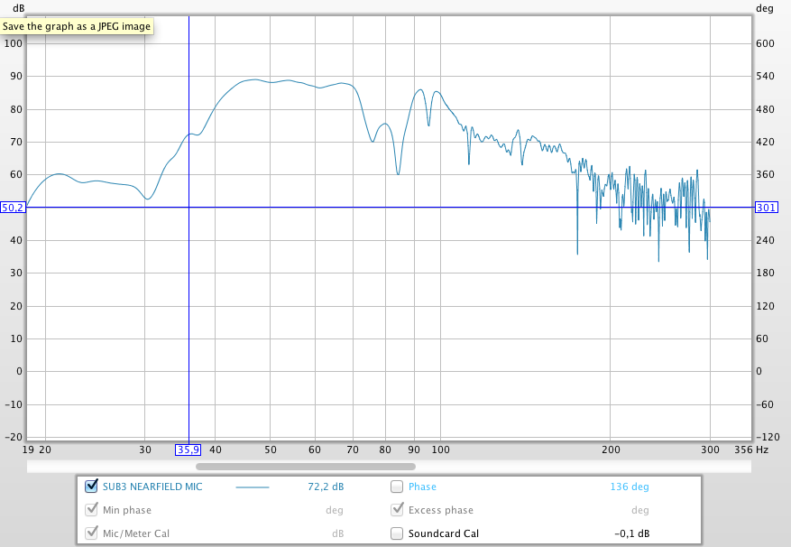Toggle the Min phase checkbox
The image size is (791, 547).
coord(91,510)
